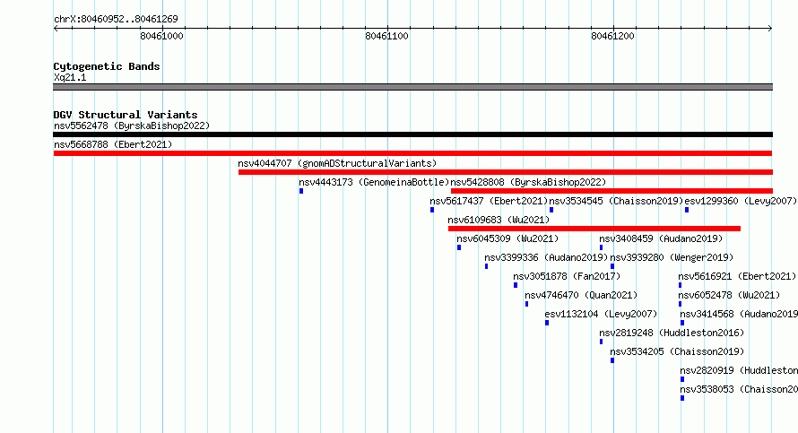The height and width of the screenshot is (433, 798).
Task: Click the Cytogenetic Bands track title
Action: [x=107, y=66]
